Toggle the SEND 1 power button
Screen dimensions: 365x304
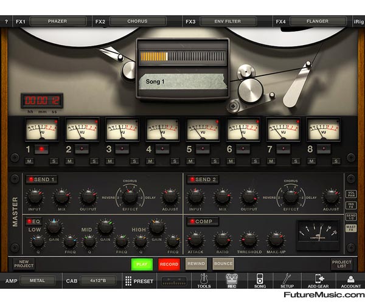tap(41, 179)
